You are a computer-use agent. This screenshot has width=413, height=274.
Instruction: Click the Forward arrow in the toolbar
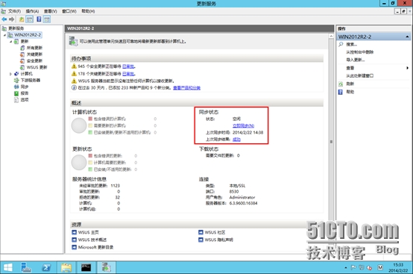[11, 19]
